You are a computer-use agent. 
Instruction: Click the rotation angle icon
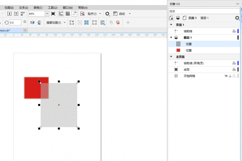(6, 23)
